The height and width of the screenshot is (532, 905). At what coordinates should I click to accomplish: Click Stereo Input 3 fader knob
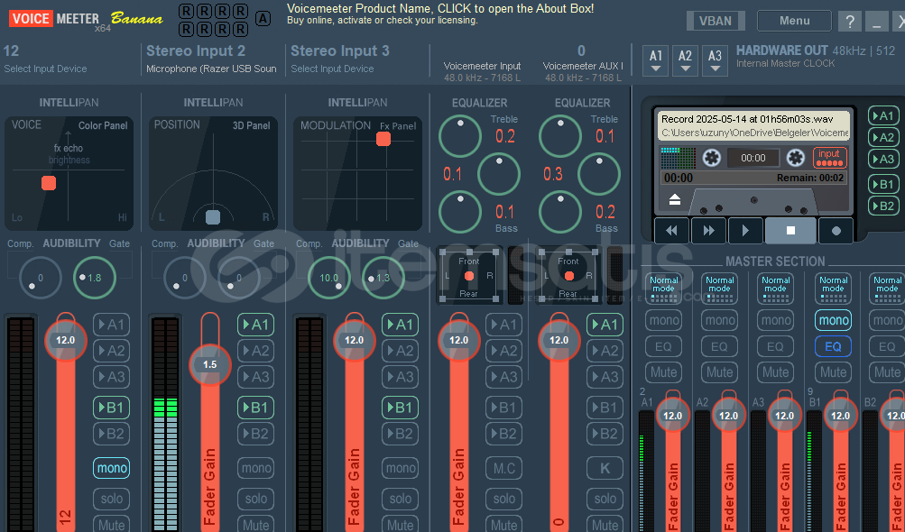click(355, 341)
